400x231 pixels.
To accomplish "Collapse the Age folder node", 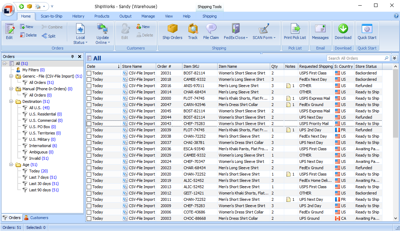I will pyautogui.click(x=11, y=165).
